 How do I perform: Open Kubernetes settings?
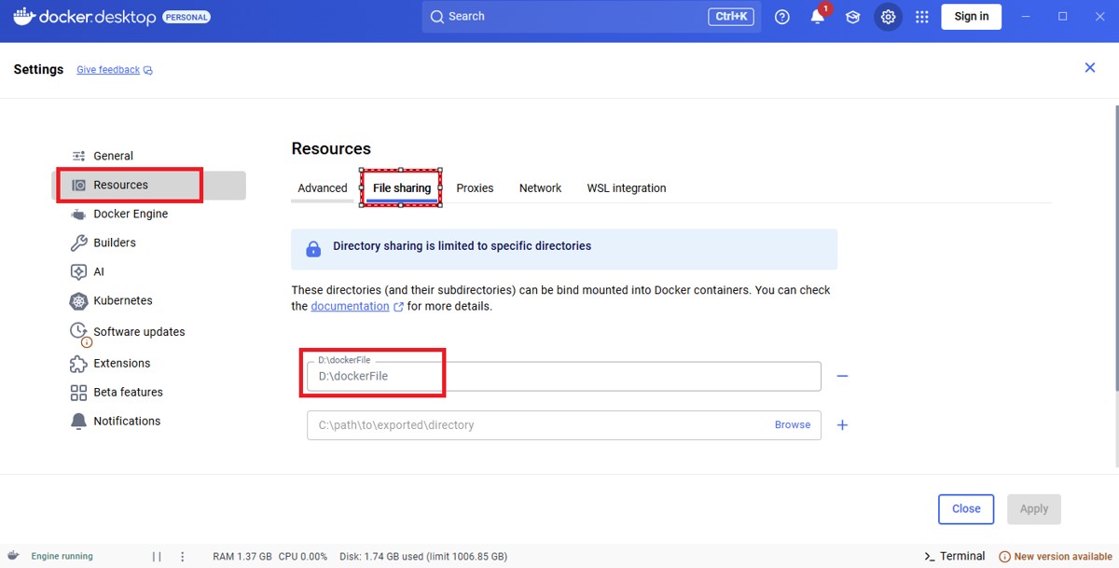coord(122,301)
